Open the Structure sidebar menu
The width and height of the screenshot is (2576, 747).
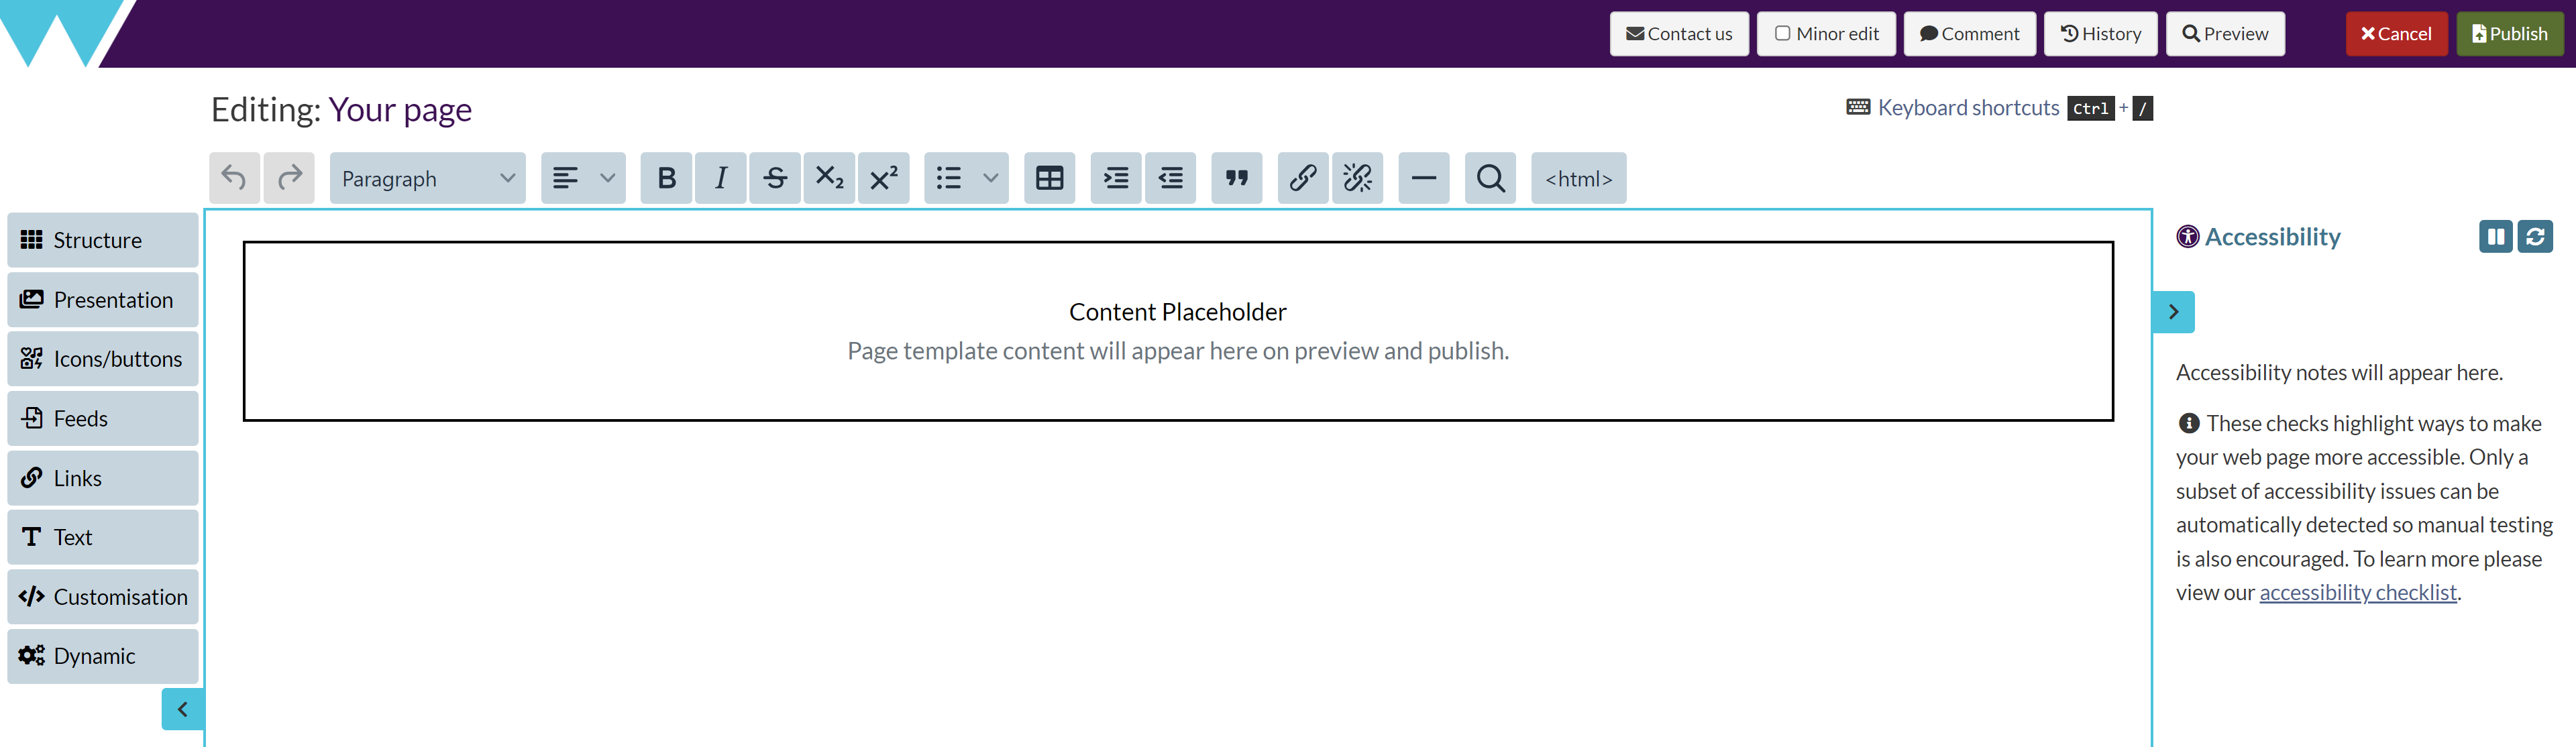click(102, 240)
